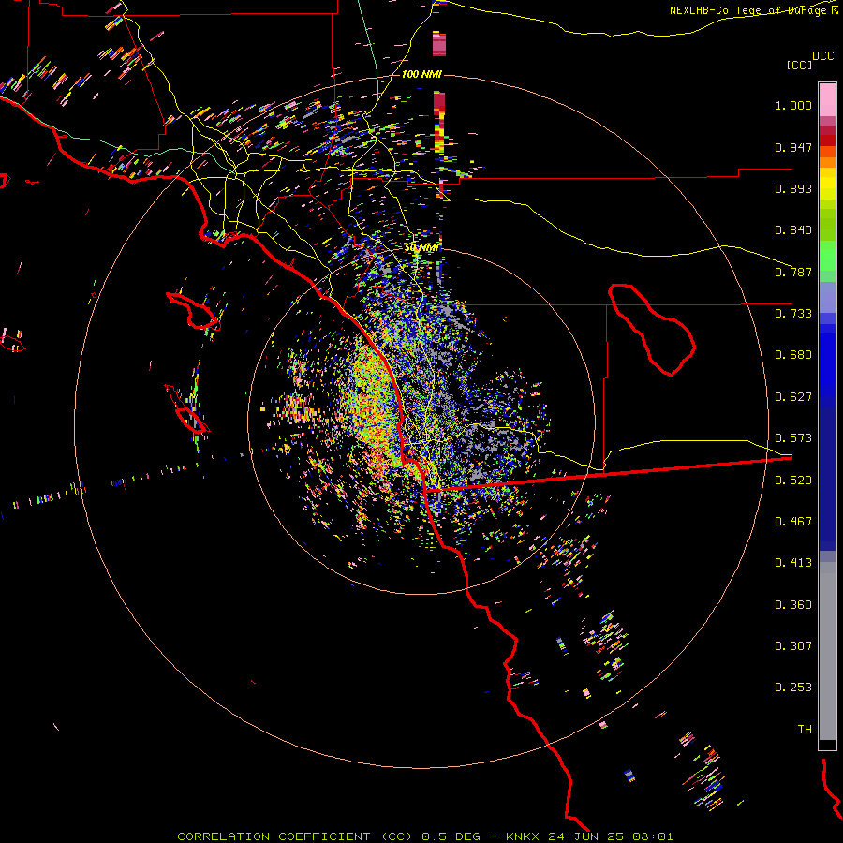Pick the yellow color bar segment
Screen dimensions: 843x843
827,185
